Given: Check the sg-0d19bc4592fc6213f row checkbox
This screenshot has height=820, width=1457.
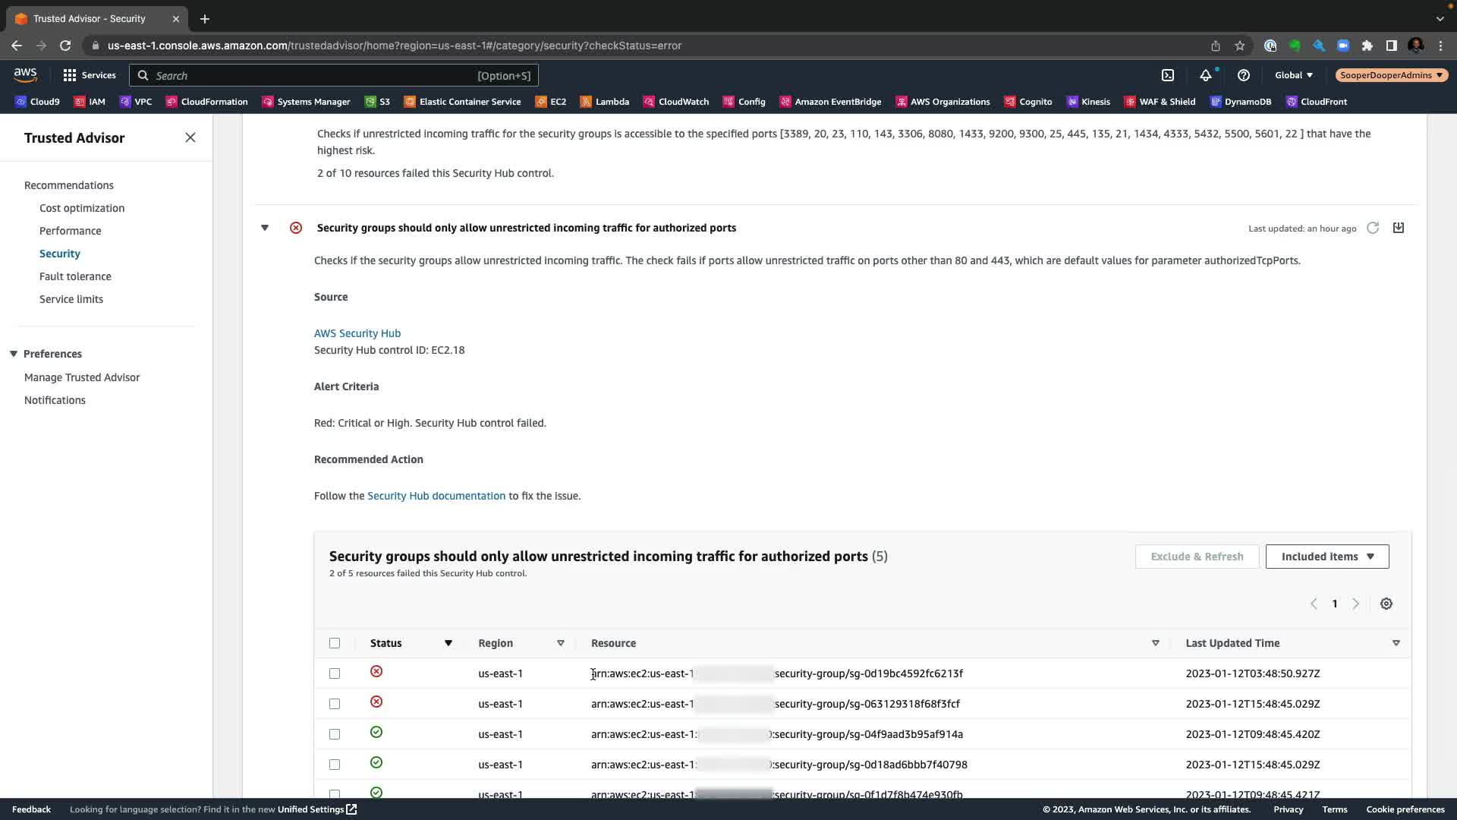Looking at the screenshot, I should tap(335, 673).
